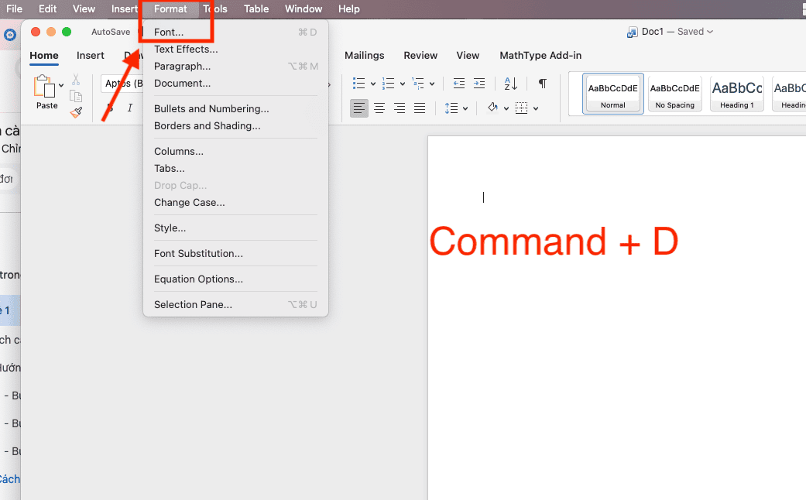Switch to the Insert ribbon tab

tap(91, 55)
